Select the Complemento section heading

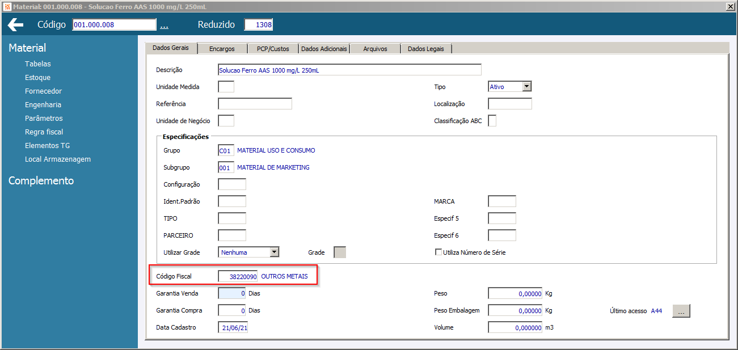coord(41,181)
